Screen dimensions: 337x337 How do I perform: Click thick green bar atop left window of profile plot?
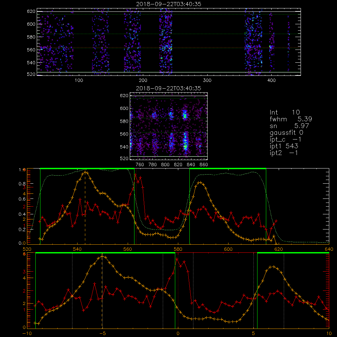87,169
